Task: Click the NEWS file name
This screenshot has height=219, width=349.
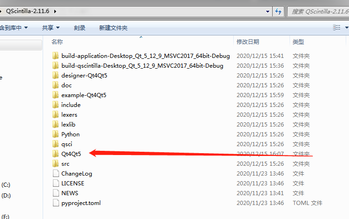Action: (70, 193)
